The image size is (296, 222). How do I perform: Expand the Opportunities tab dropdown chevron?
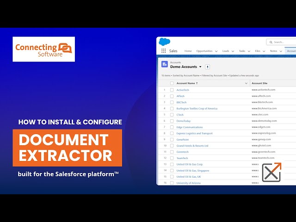(x=216, y=51)
